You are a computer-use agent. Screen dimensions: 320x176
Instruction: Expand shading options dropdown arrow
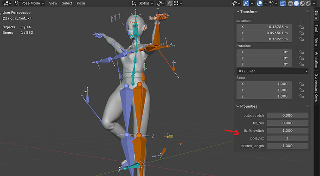314,3
